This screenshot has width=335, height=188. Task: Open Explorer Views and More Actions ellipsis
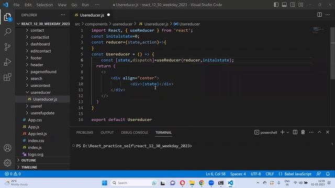pyautogui.click(x=63, y=15)
